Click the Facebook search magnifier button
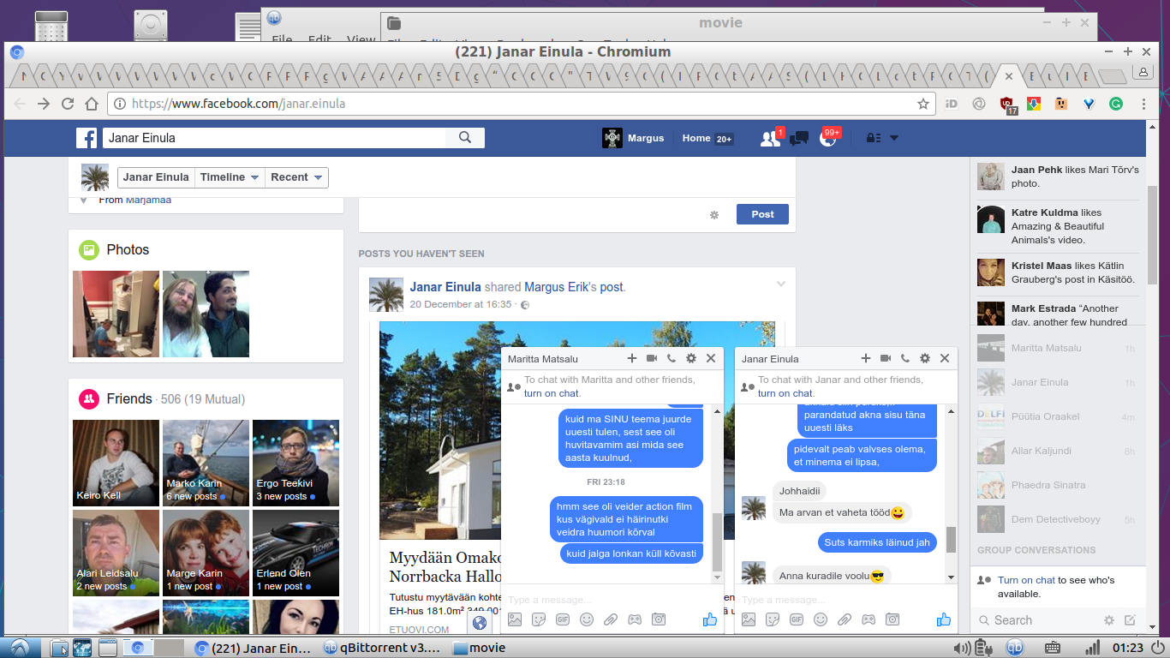 465,138
